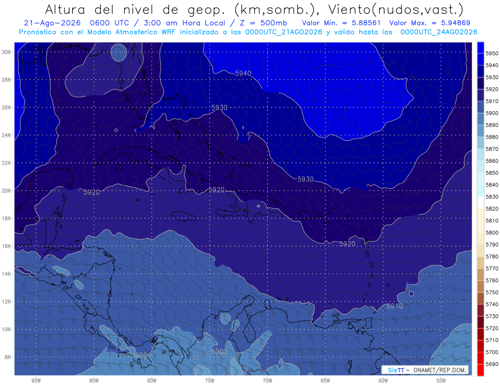Click the 16N latitude label
The image size is (500, 386).
[7, 246]
